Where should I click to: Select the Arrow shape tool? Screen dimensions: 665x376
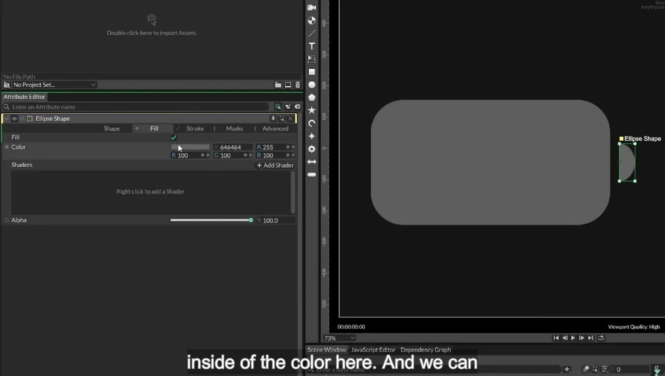pyautogui.click(x=312, y=162)
